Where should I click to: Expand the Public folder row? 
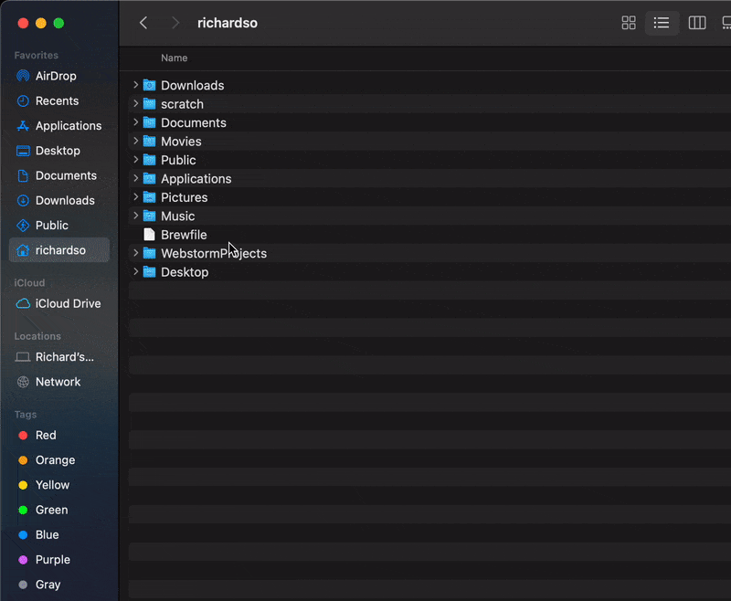[135, 159]
